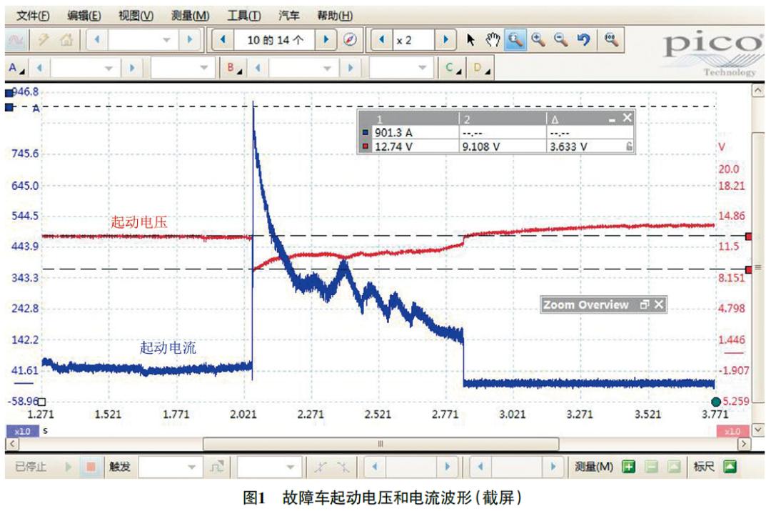Click the 标尺 rulers green icon

pyautogui.click(x=730, y=466)
